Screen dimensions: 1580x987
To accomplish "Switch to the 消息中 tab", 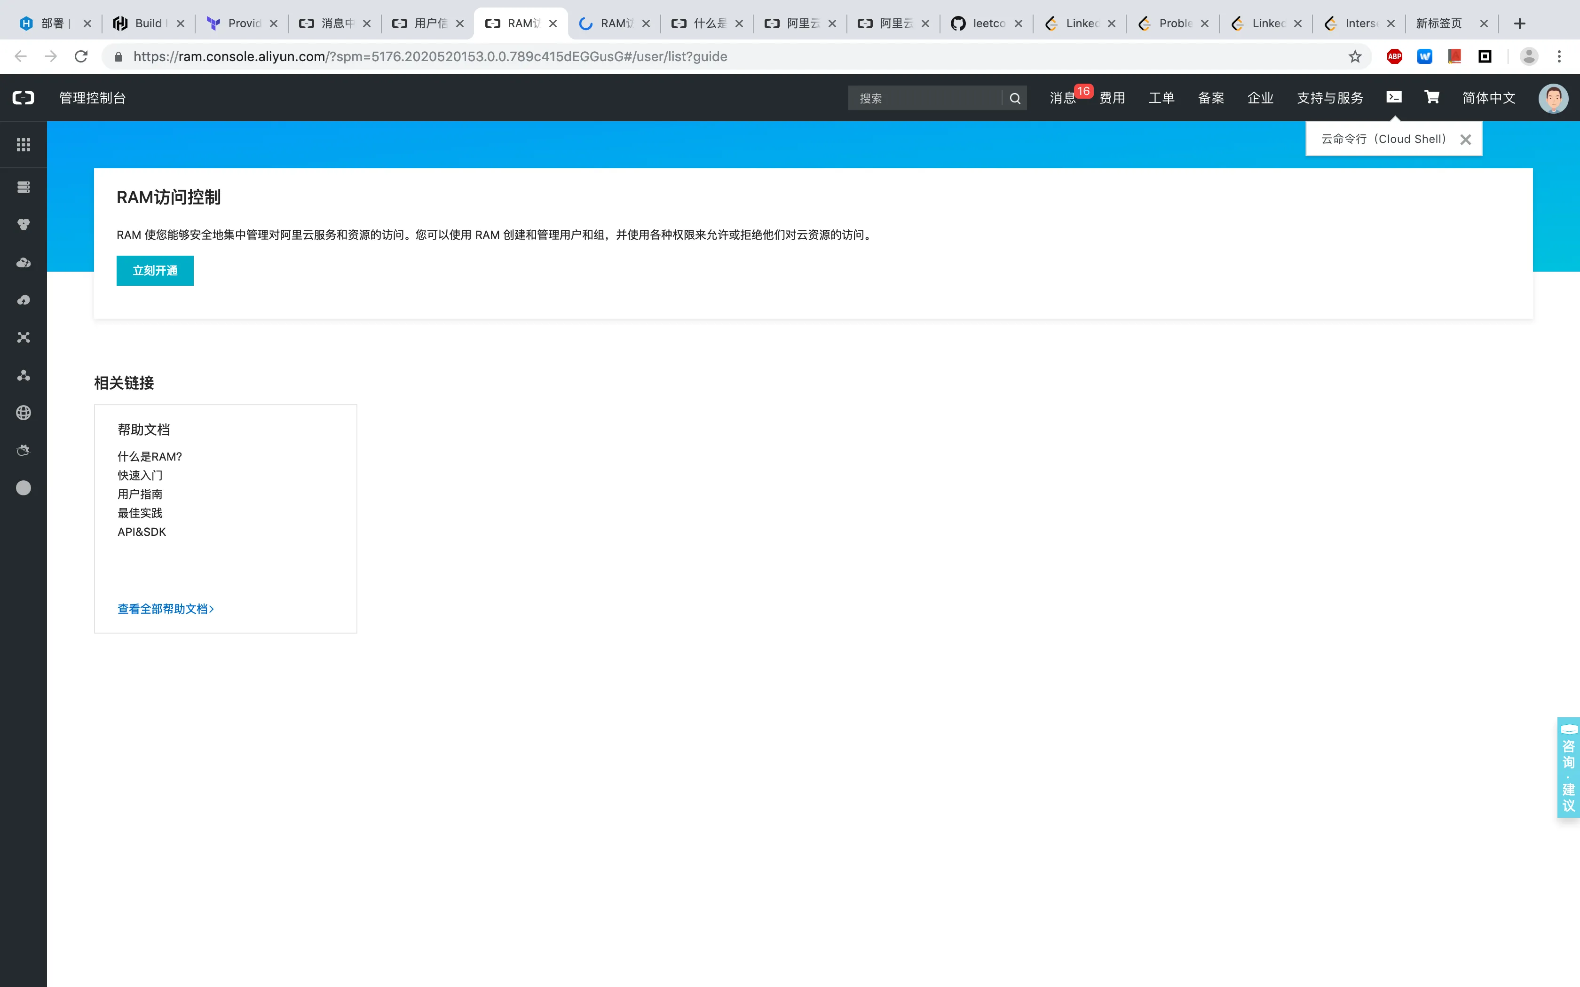I will [x=334, y=23].
